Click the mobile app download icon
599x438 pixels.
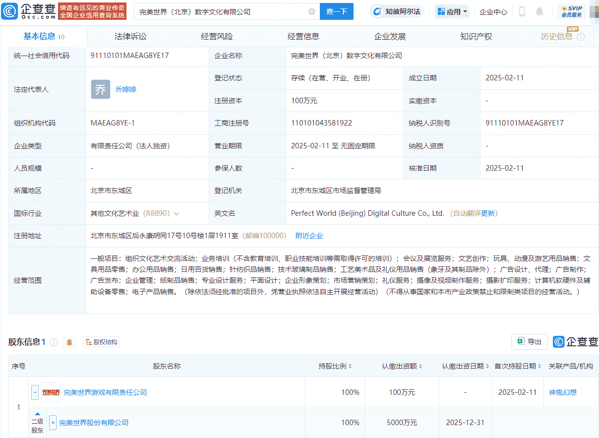point(521,11)
